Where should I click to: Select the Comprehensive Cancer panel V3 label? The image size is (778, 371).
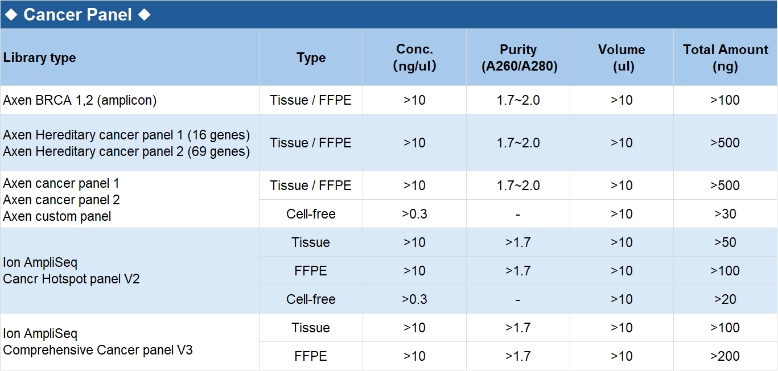point(98,350)
